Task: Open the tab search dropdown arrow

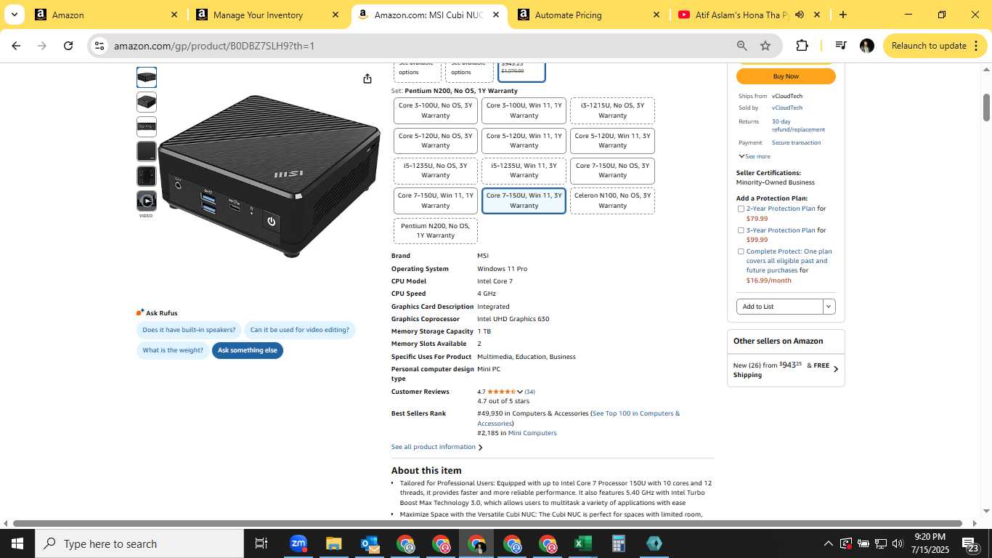Action: 14,15
